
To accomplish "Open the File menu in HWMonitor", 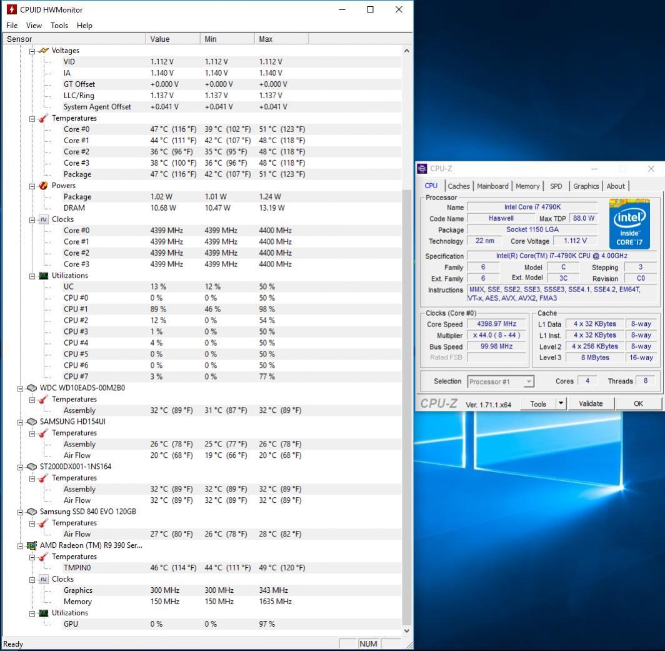I will point(12,26).
